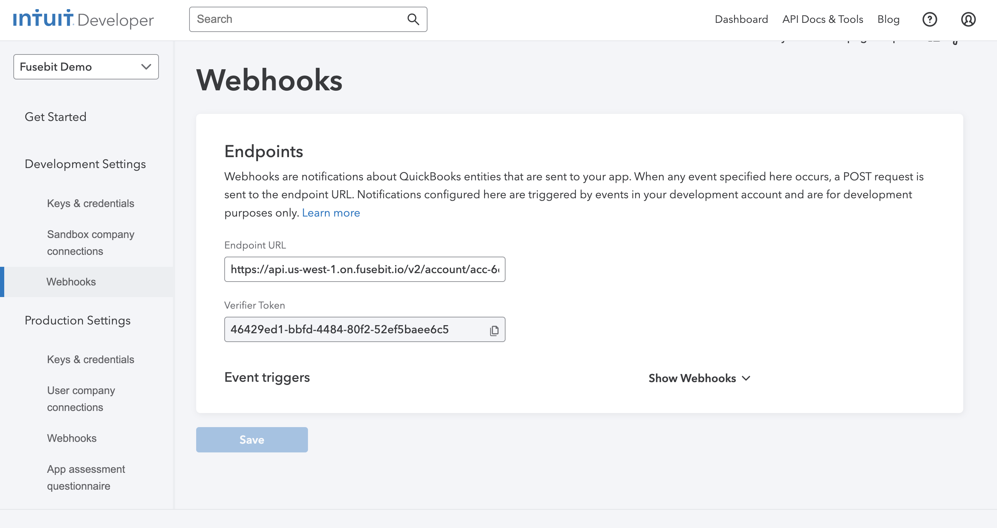Open API Docs & Tools menu
The height and width of the screenshot is (528, 997).
(822, 19)
